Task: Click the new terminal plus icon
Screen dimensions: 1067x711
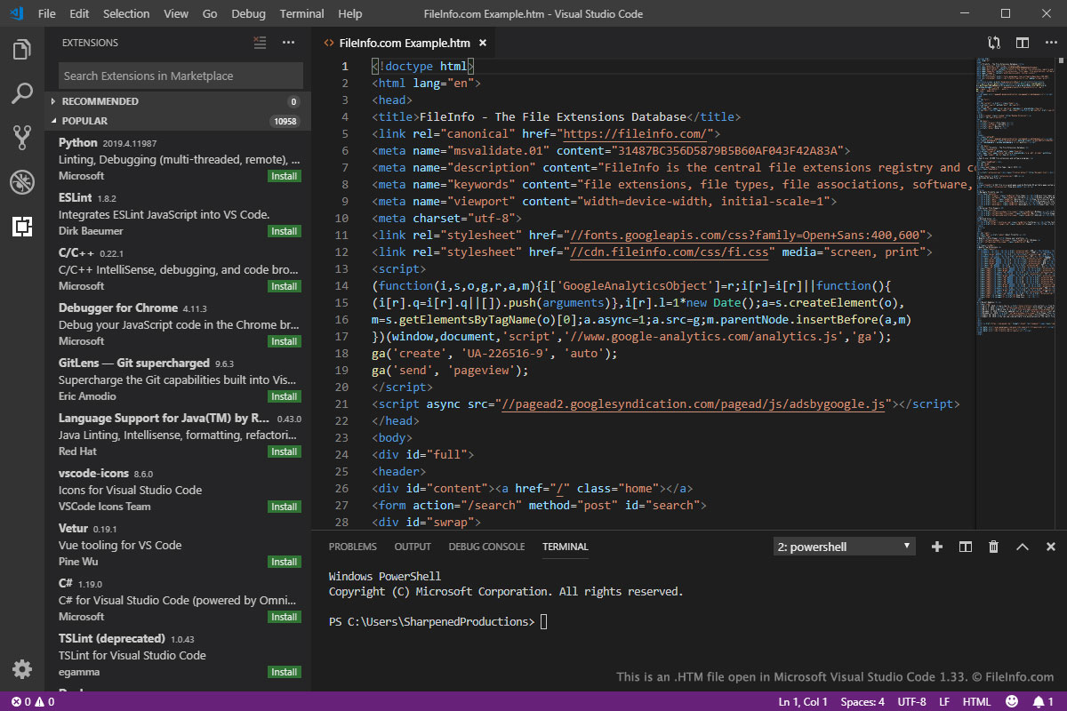Action: pyautogui.click(x=936, y=547)
